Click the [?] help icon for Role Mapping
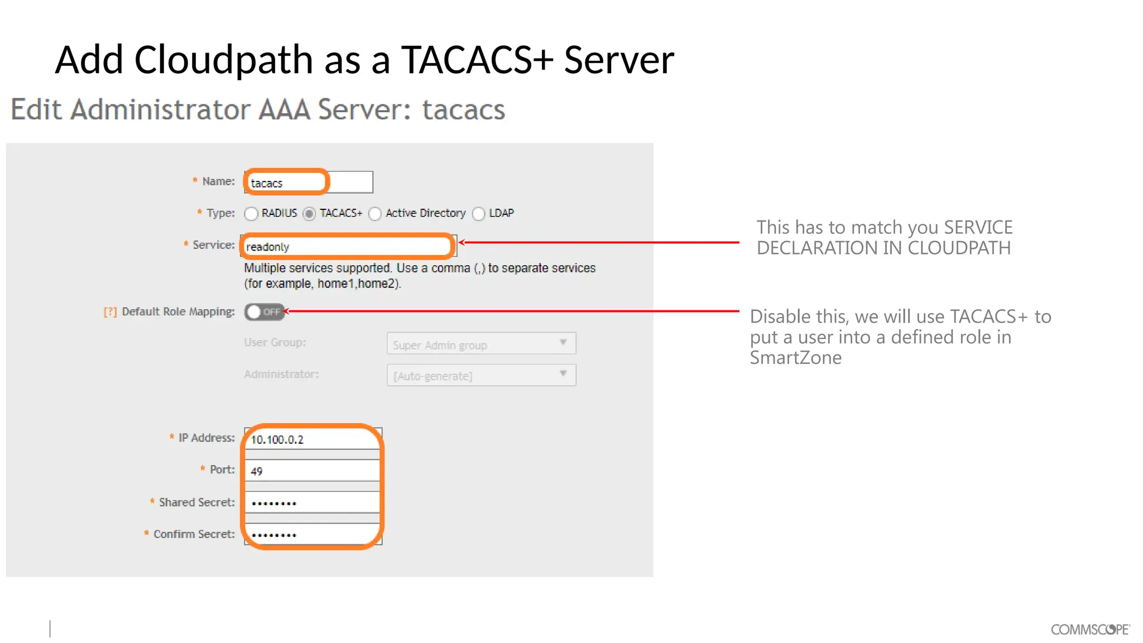 coord(110,312)
